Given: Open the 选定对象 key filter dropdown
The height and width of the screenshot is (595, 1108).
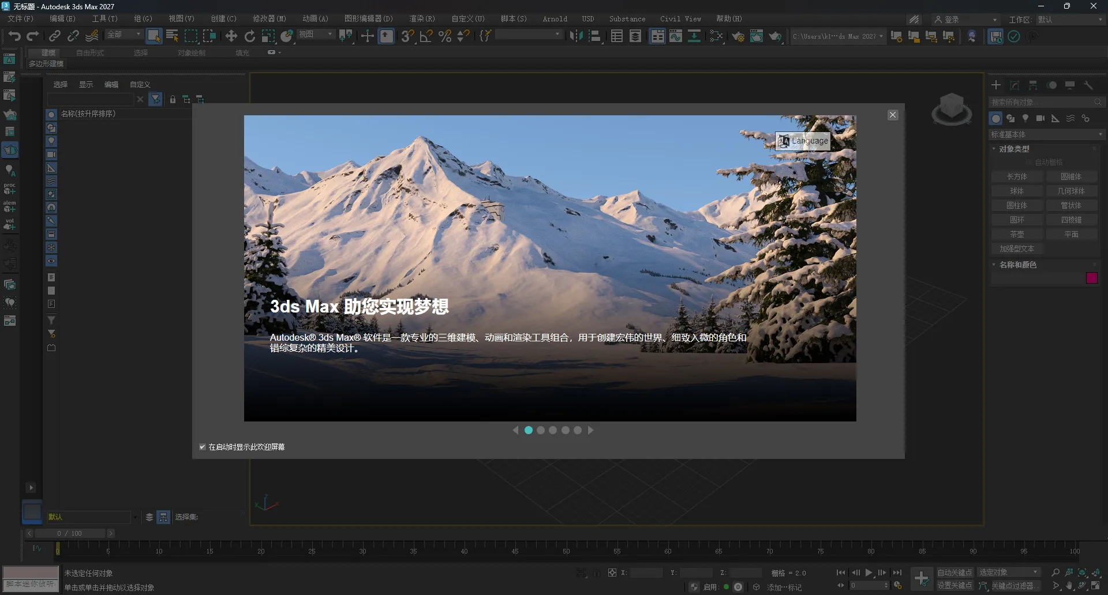Looking at the screenshot, I should point(1009,572).
